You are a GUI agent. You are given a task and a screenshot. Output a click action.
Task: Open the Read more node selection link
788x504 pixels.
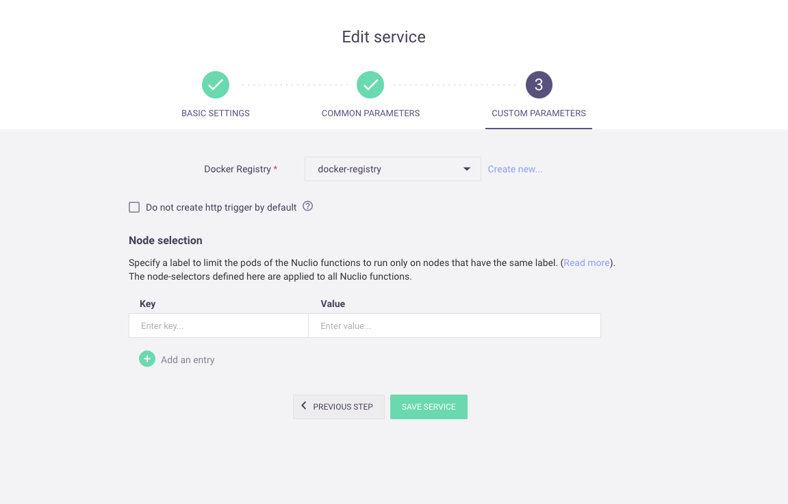point(586,262)
